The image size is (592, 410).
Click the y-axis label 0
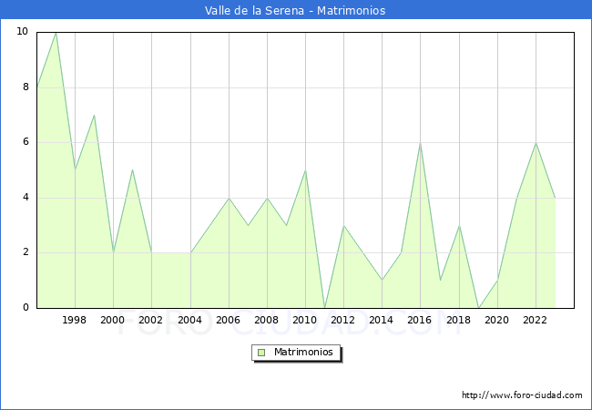tap(26, 307)
